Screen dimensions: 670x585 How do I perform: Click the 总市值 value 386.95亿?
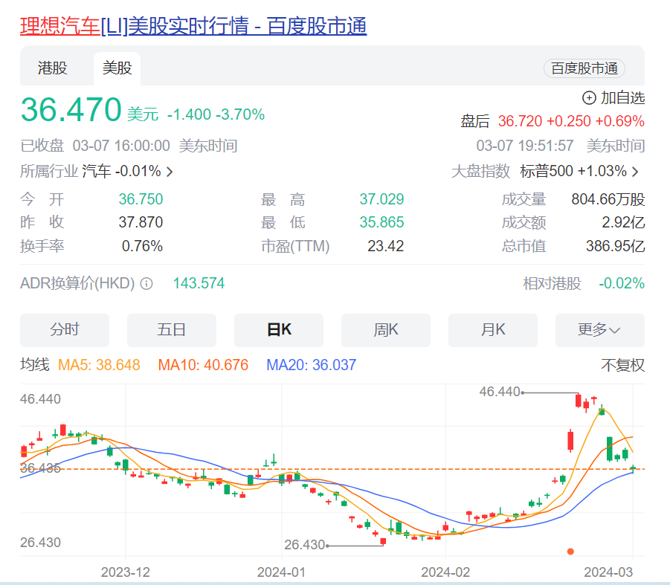tap(615, 246)
